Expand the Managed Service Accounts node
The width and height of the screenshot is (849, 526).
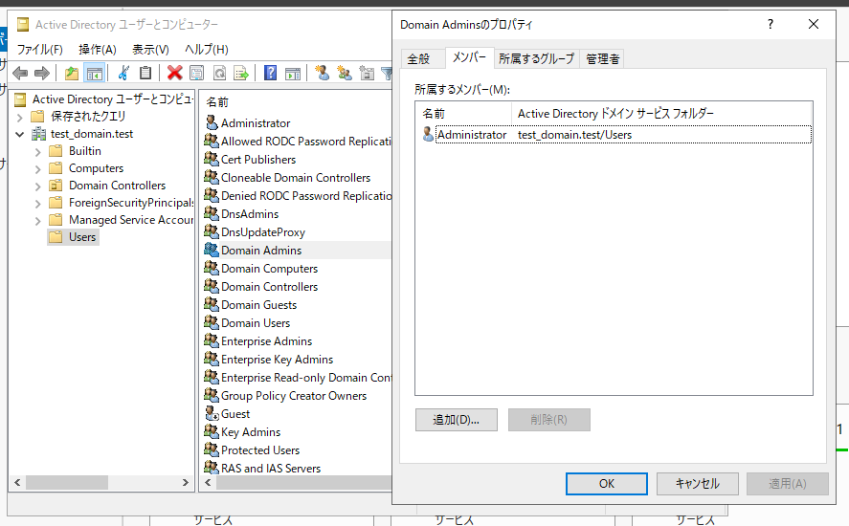(37, 221)
